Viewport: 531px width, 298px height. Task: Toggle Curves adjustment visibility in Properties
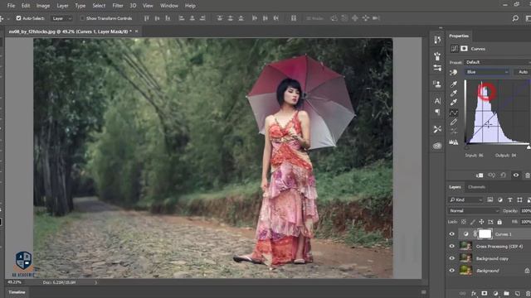pos(516,175)
